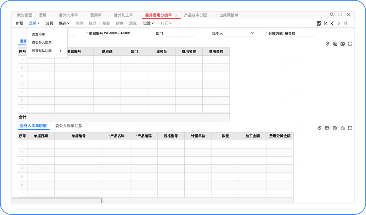Image resolution: width=366 pixels, height=215 pixels.
Task: Click the delete-row icon above the detail grid
Action: [335, 128]
